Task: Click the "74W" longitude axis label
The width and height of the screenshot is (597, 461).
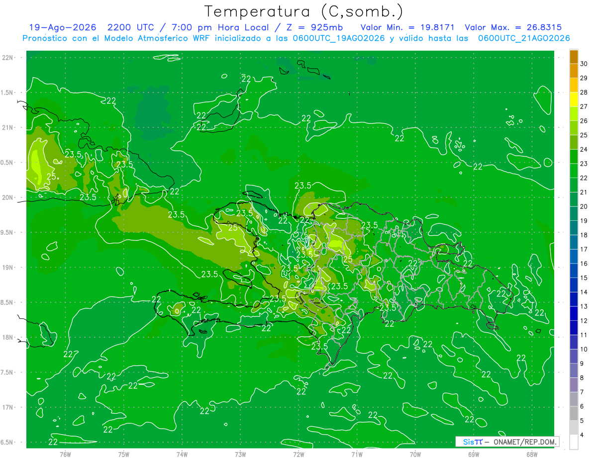Action: [182, 454]
